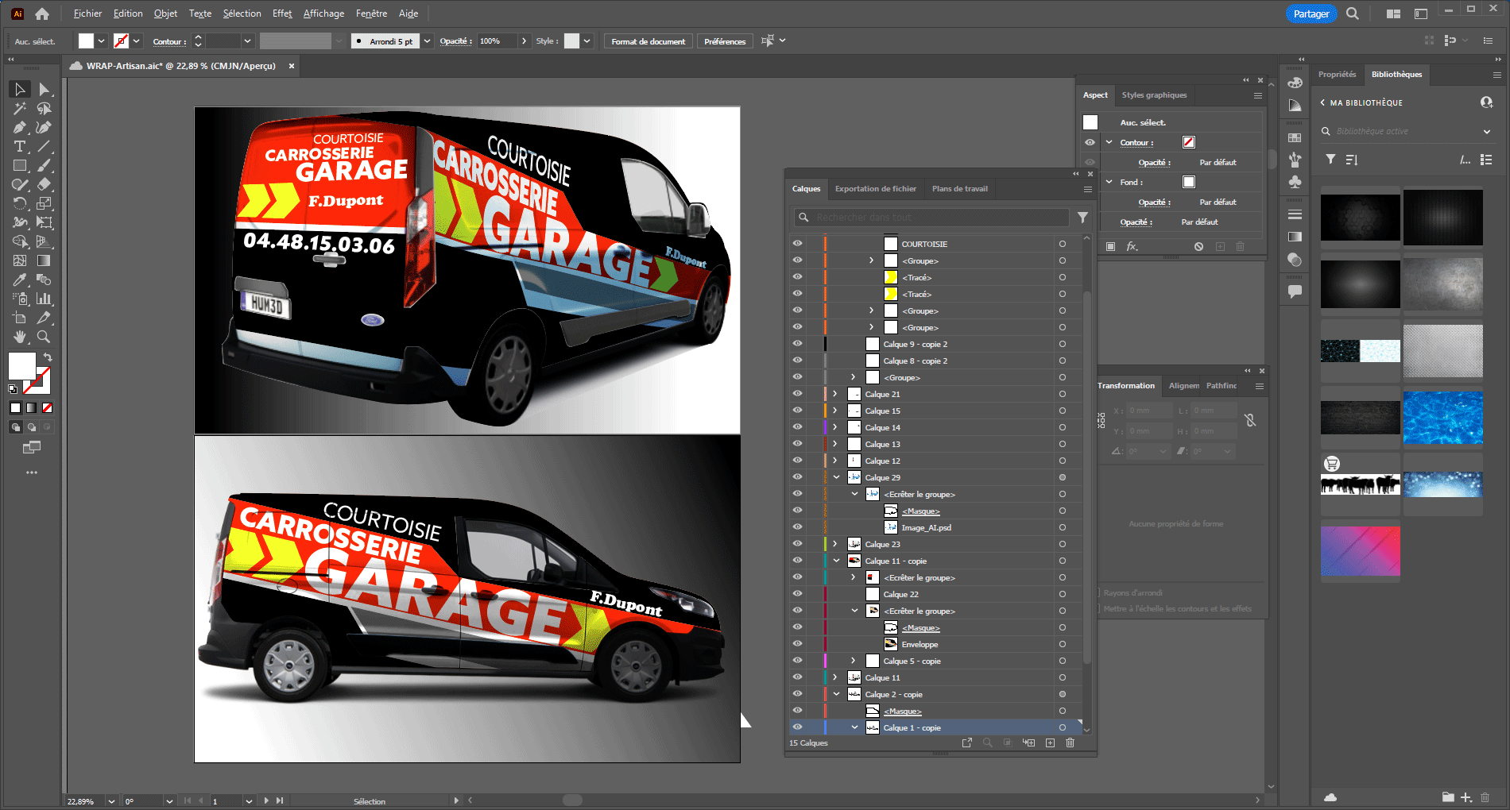Click the Préférences button
The height and width of the screenshot is (810, 1510).
pos(724,40)
